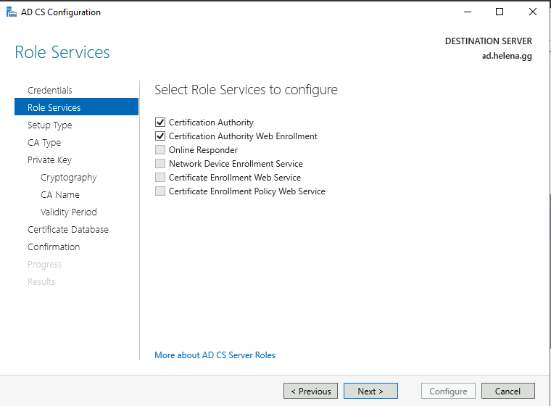This screenshot has height=406, width=551.
Task: Uncheck the Certification Authority checkbox
Action: click(x=160, y=123)
